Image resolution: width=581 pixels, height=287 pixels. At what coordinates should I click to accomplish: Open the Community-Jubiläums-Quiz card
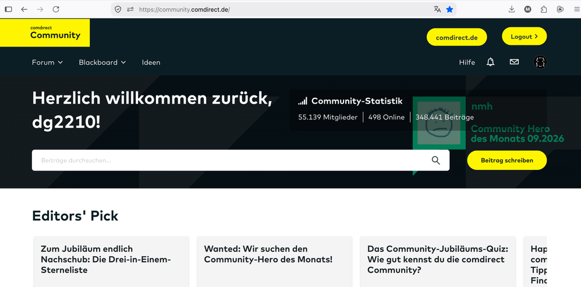click(x=438, y=262)
